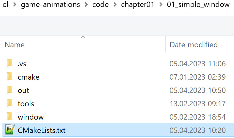Toggle sort direction arrow above Name
The height and width of the screenshot is (138, 234).
pos(83,37)
